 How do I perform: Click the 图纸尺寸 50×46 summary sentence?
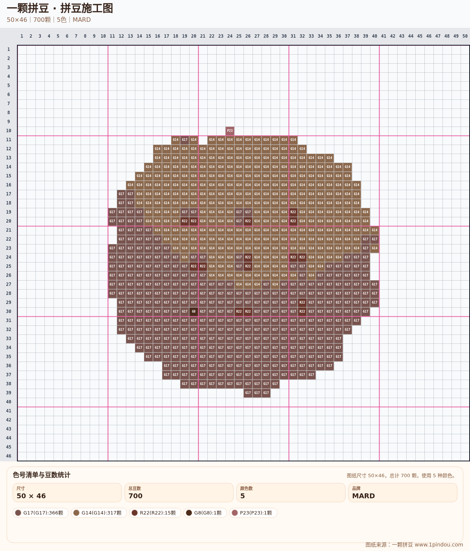tap(402, 476)
